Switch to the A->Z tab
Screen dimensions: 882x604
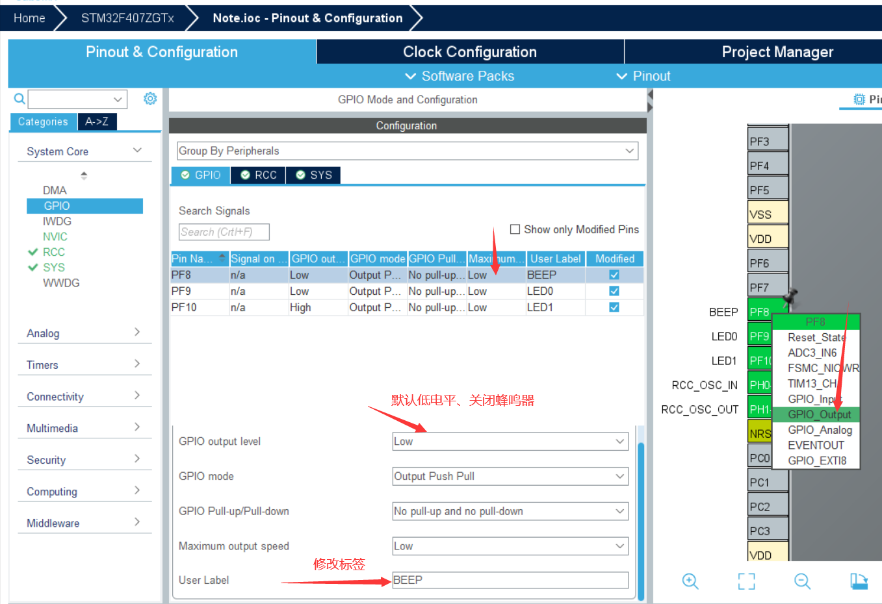pyautogui.click(x=97, y=121)
